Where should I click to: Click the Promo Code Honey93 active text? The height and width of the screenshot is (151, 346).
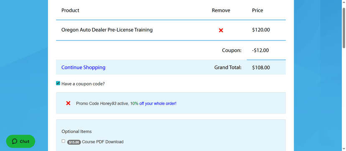pos(103,103)
